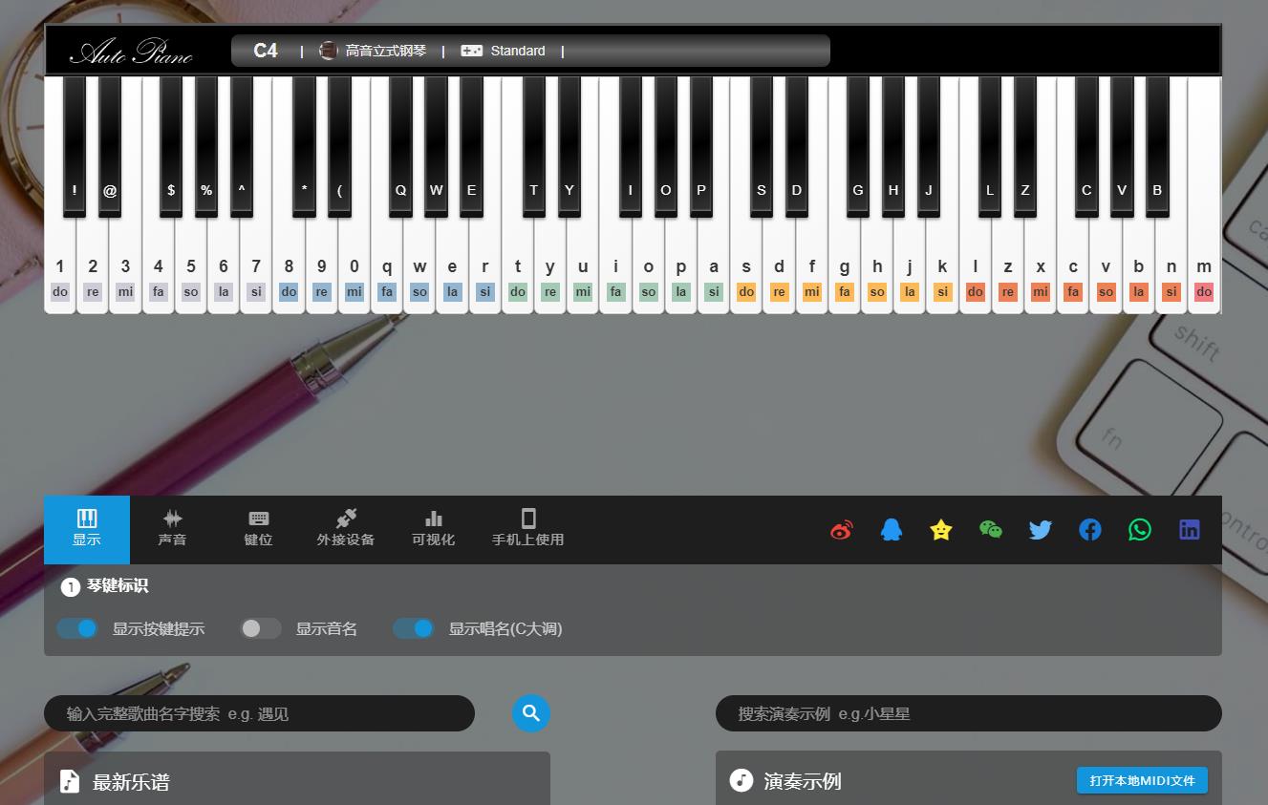The width and height of the screenshot is (1268, 805).
Task: Open the 高音立式钢琴 instrument selector
Action: point(374,51)
